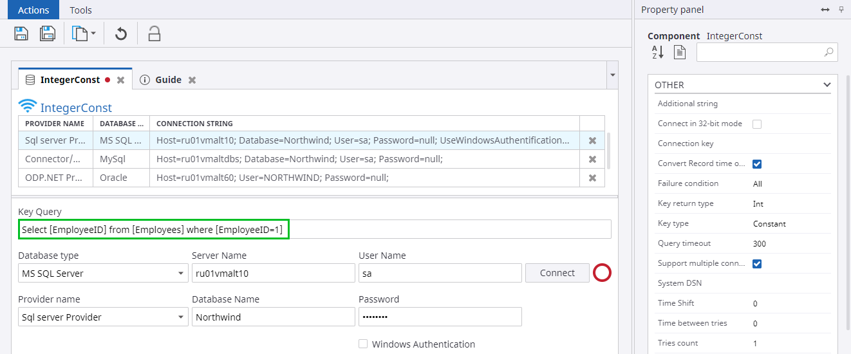Click the undo/revert arrow icon

pyautogui.click(x=120, y=33)
